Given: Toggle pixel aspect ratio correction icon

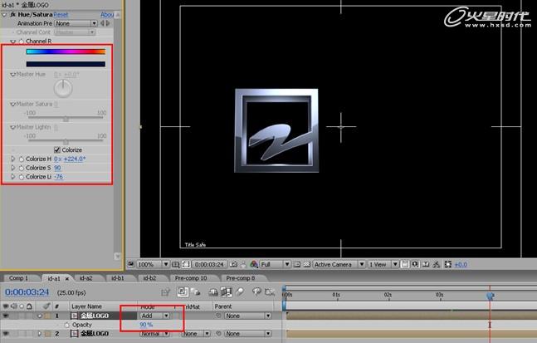Looking at the screenshot, I should (405, 264).
